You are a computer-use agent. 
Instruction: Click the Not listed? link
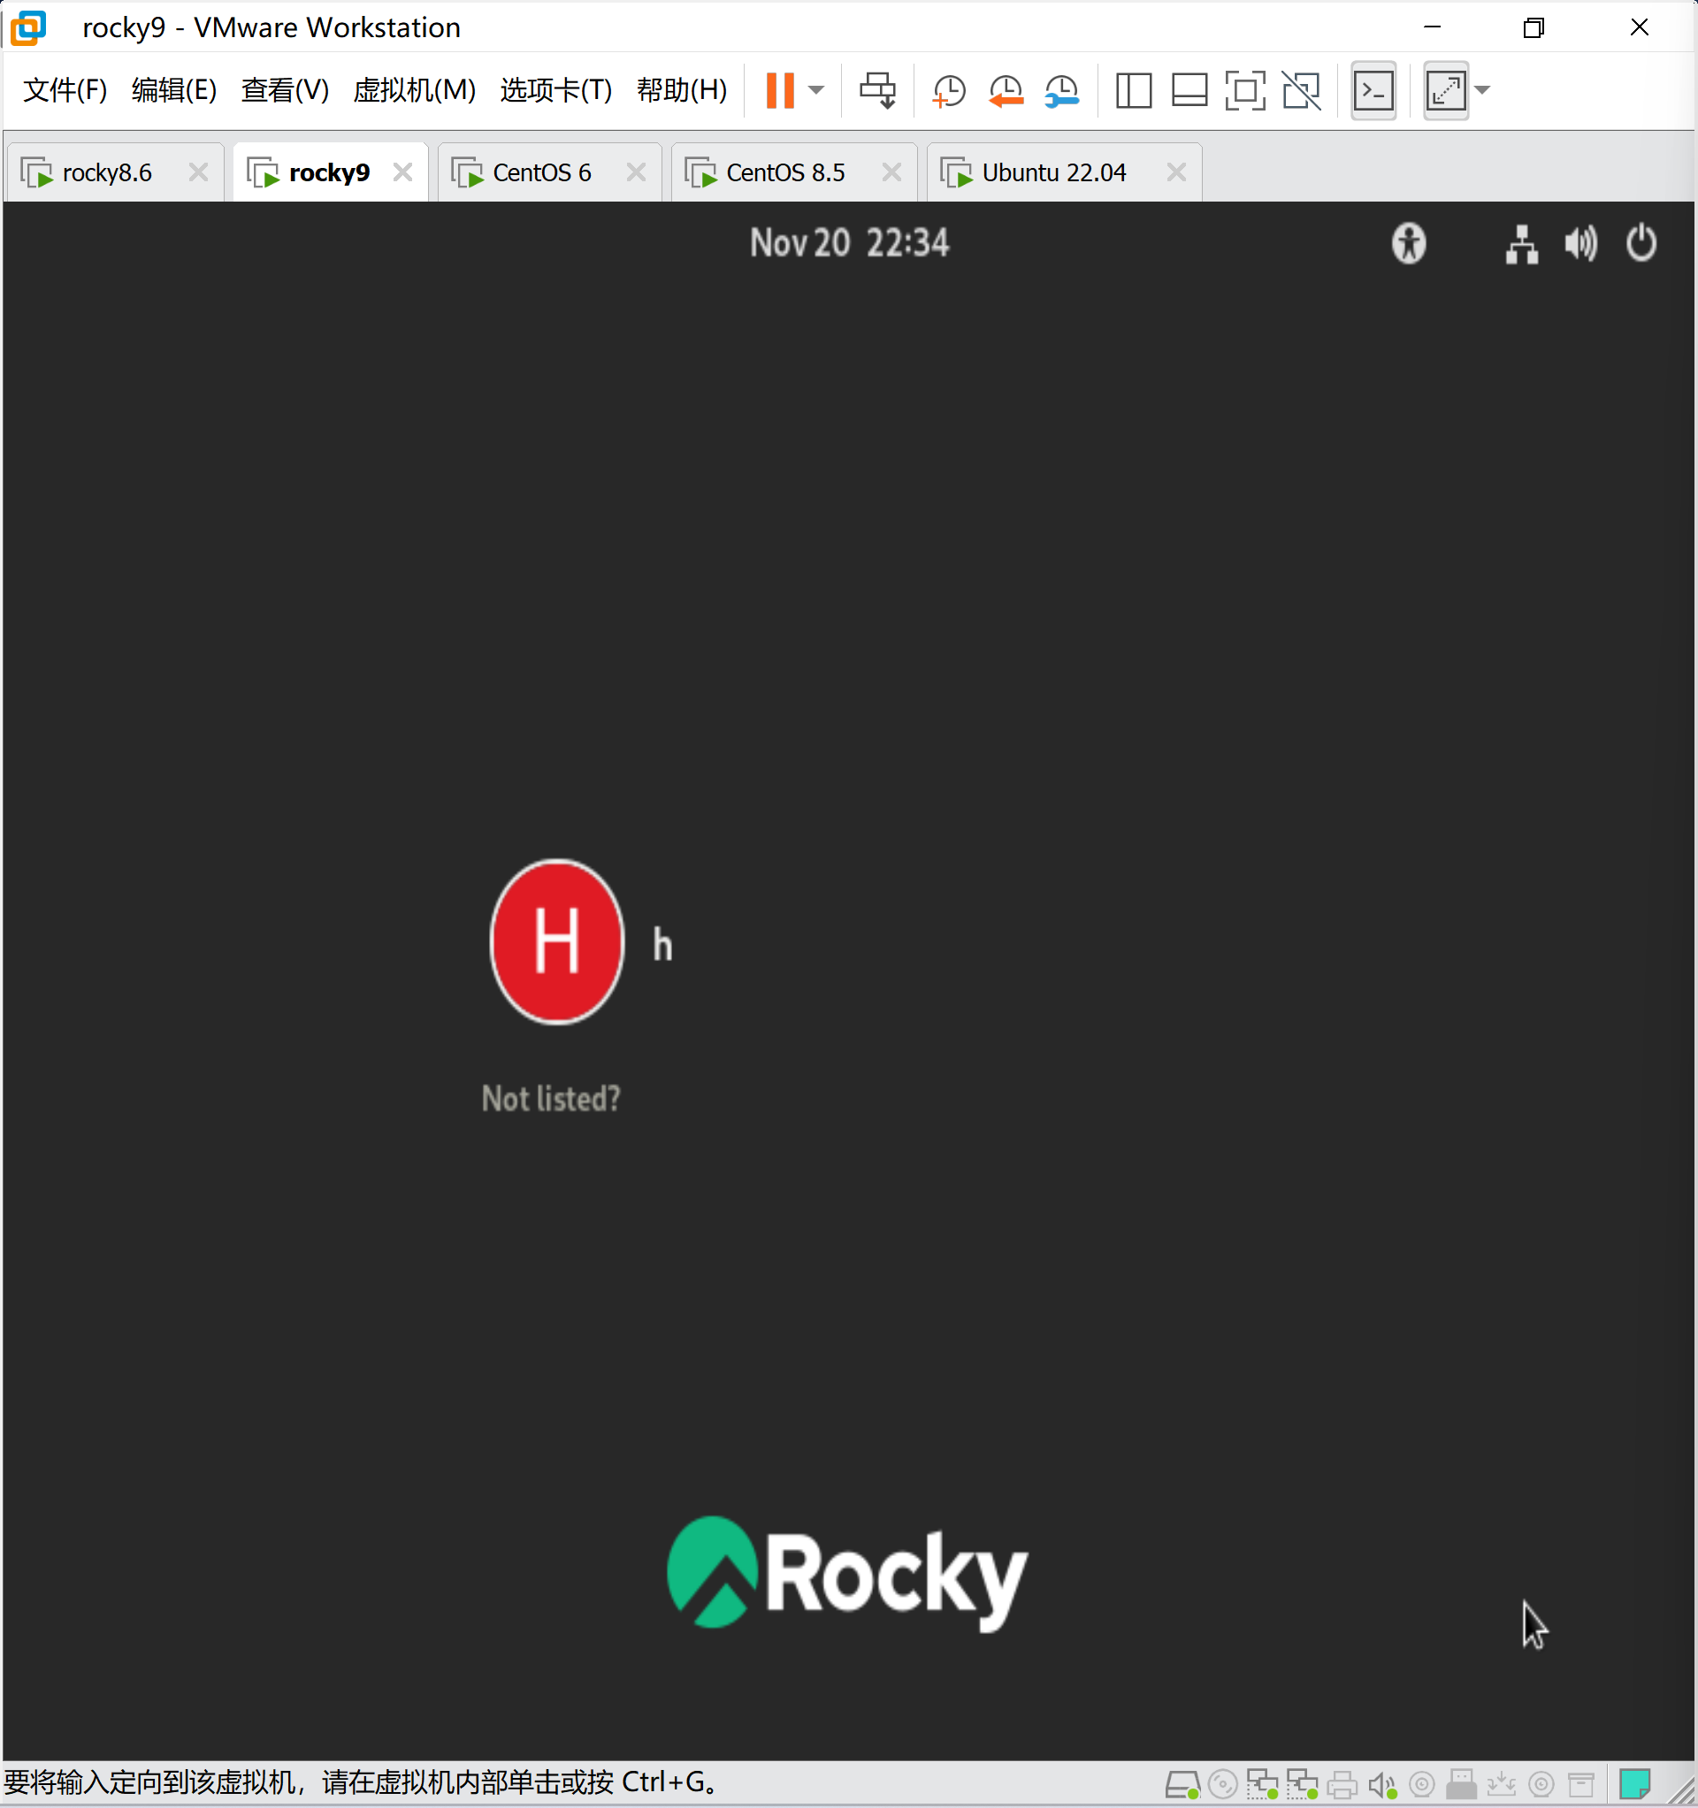[551, 1099]
